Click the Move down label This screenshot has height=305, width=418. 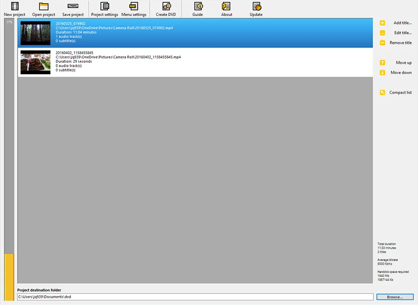point(401,73)
